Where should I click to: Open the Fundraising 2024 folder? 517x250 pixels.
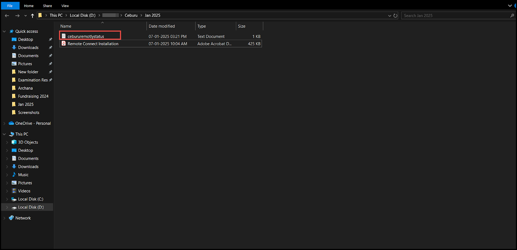(33, 96)
